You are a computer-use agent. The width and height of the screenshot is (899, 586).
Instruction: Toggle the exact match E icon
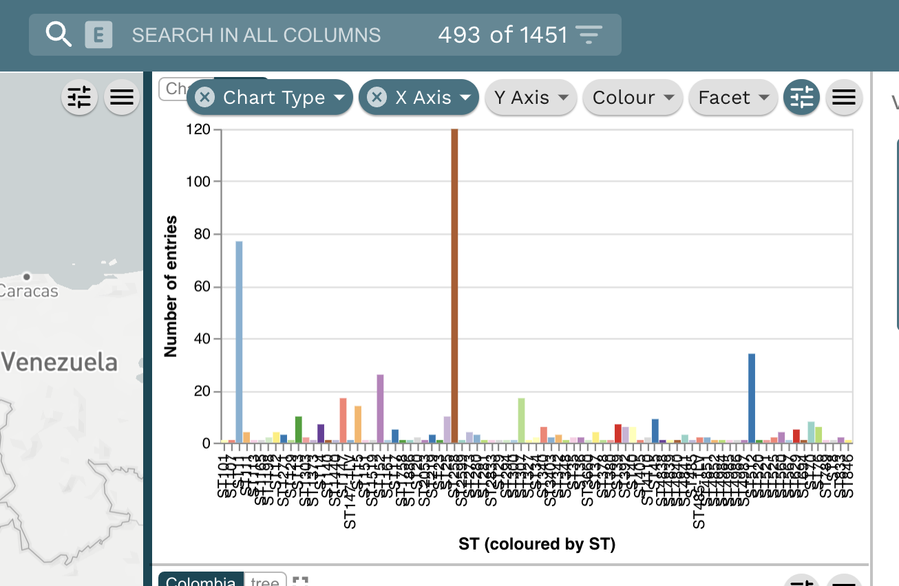pyautogui.click(x=98, y=34)
